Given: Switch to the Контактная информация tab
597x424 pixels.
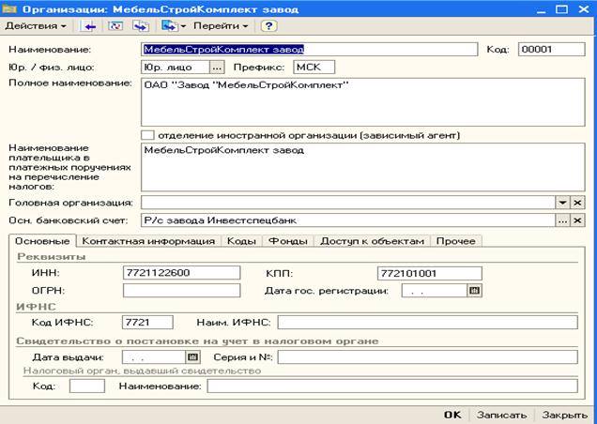Looking at the screenshot, I should pos(148,241).
